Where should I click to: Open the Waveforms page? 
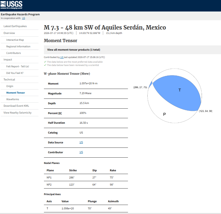(x=13, y=99)
